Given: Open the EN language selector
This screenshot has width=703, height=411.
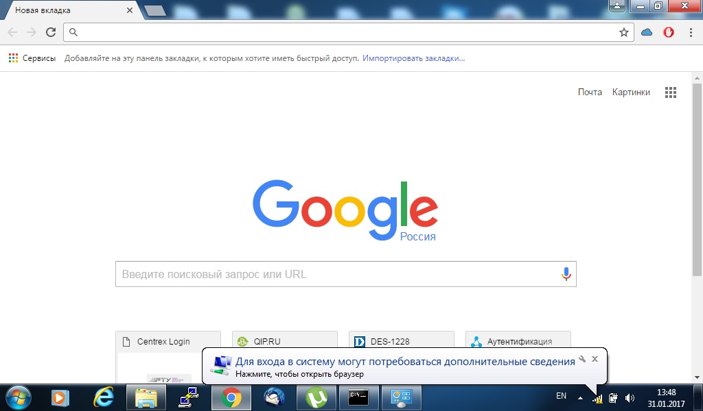Looking at the screenshot, I should [x=561, y=396].
